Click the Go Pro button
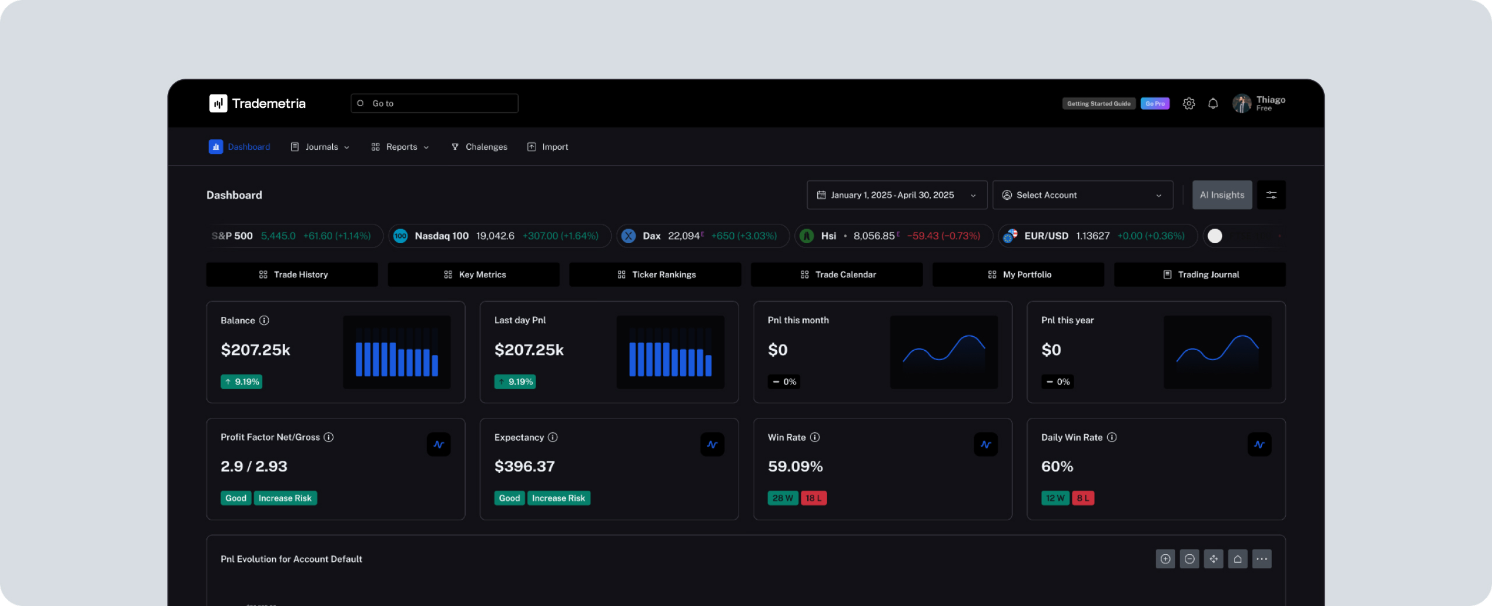This screenshot has width=1492, height=606. point(1155,104)
